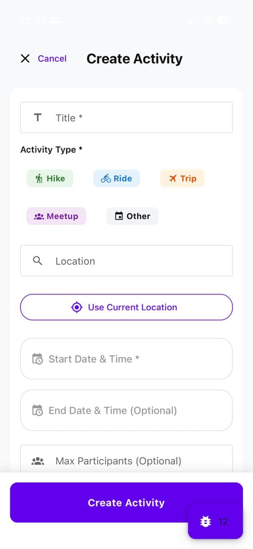
Task: Open the Start Date & Time picker
Action: point(126,359)
